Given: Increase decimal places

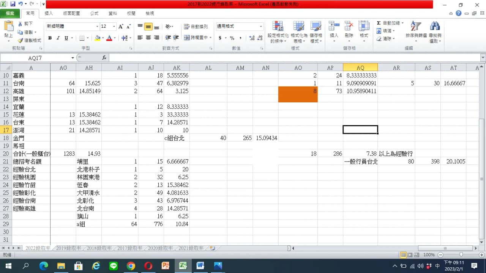Looking at the screenshot, I should coord(252,38).
